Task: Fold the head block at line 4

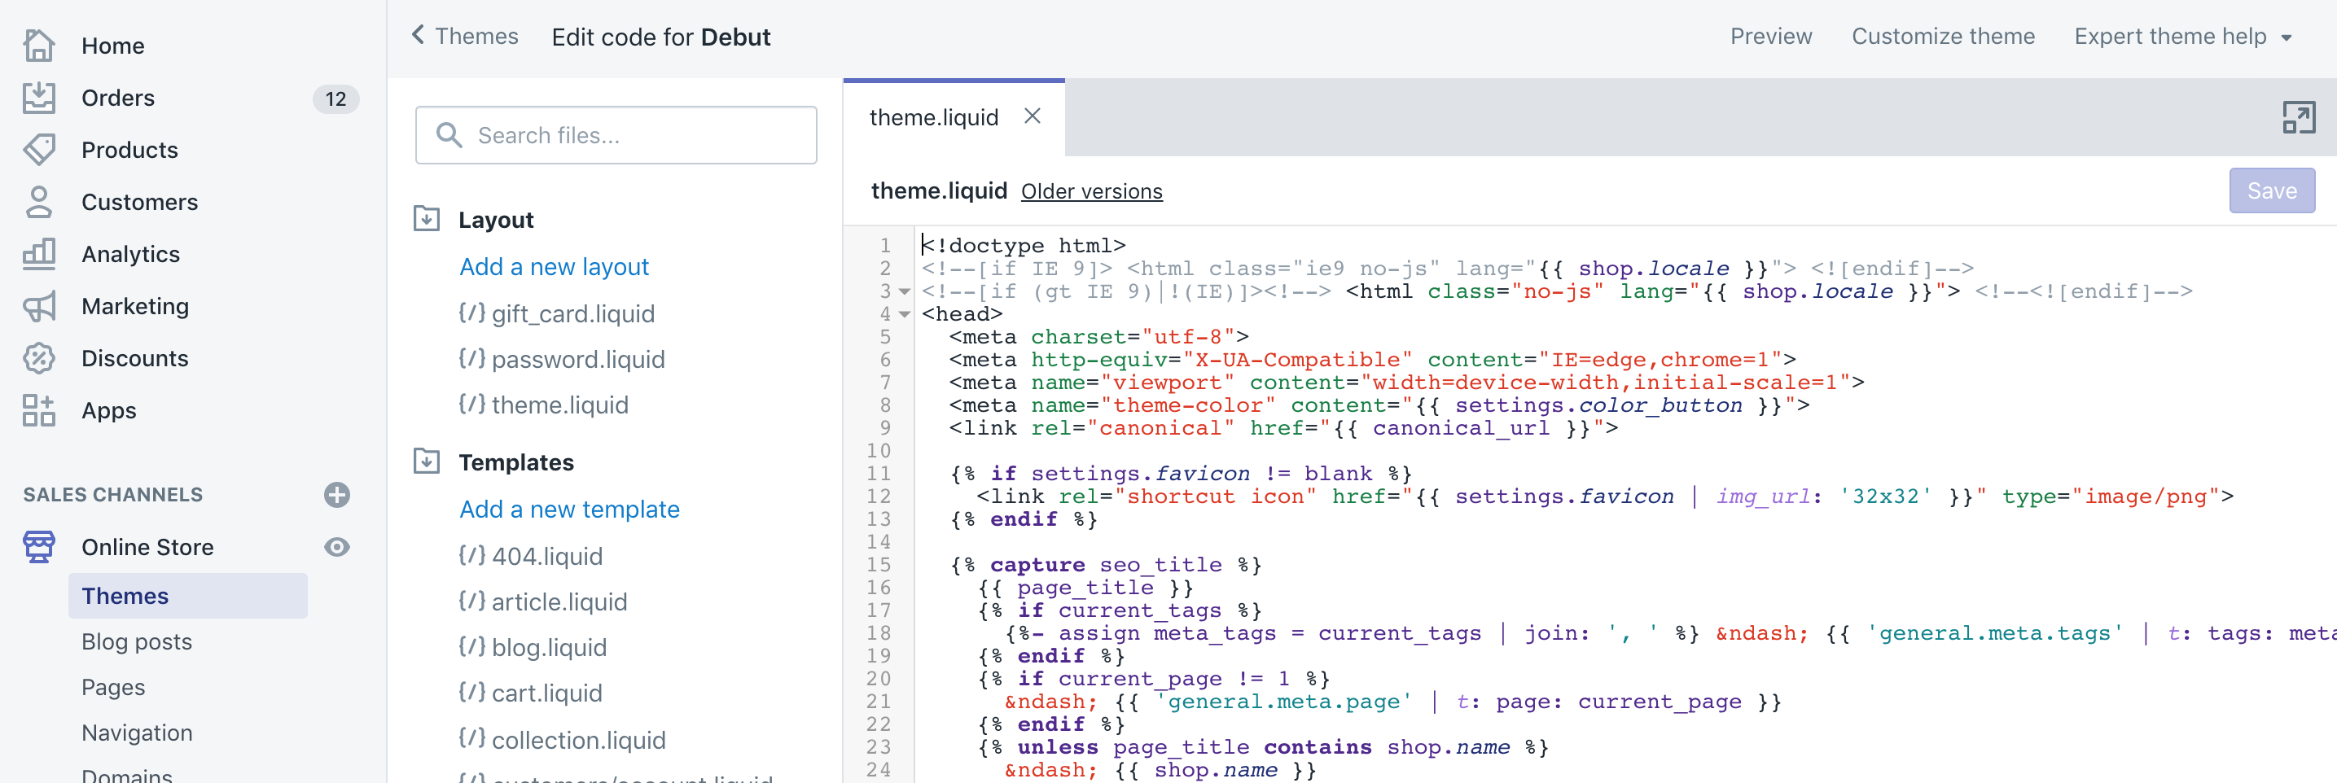Action: pyautogui.click(x=905, y=314)
